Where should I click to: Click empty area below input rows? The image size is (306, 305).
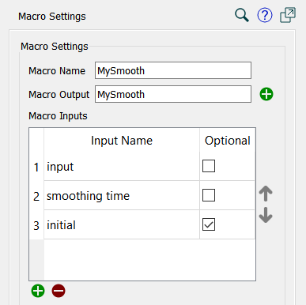tap(149, 259)
